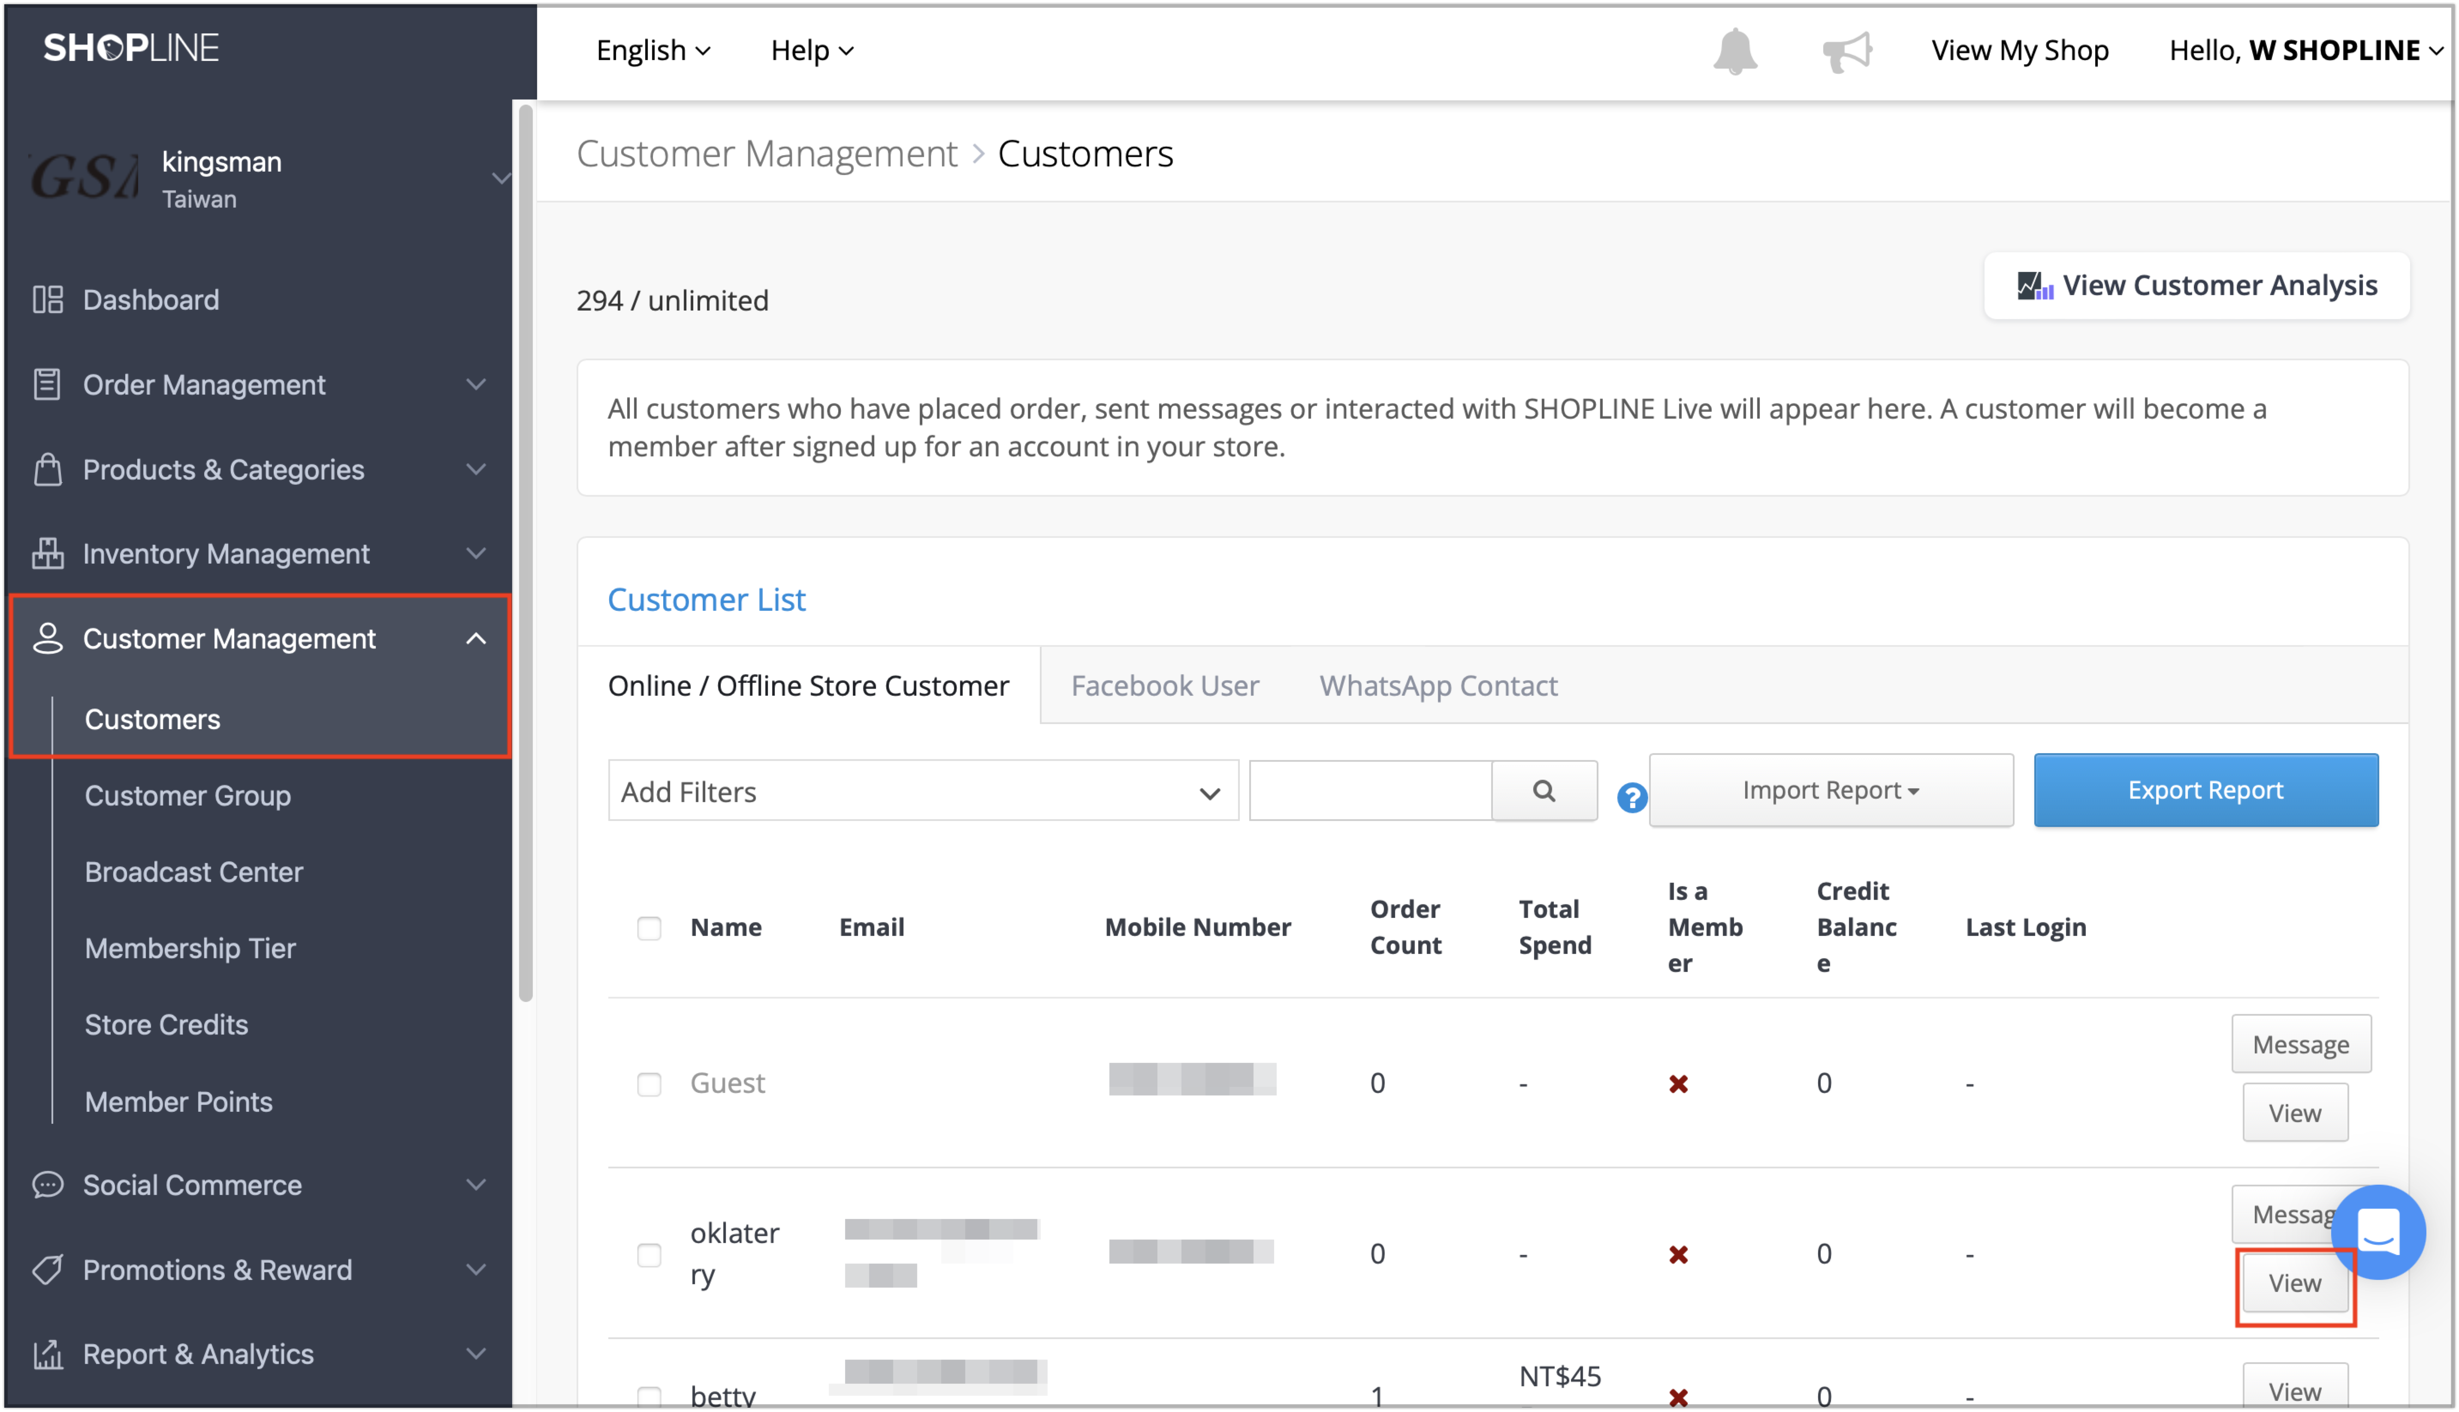This screenshot has width=2459, height=1412.
Task: Expand the Report & Analytics menu
Action: tap(475, 1353)
